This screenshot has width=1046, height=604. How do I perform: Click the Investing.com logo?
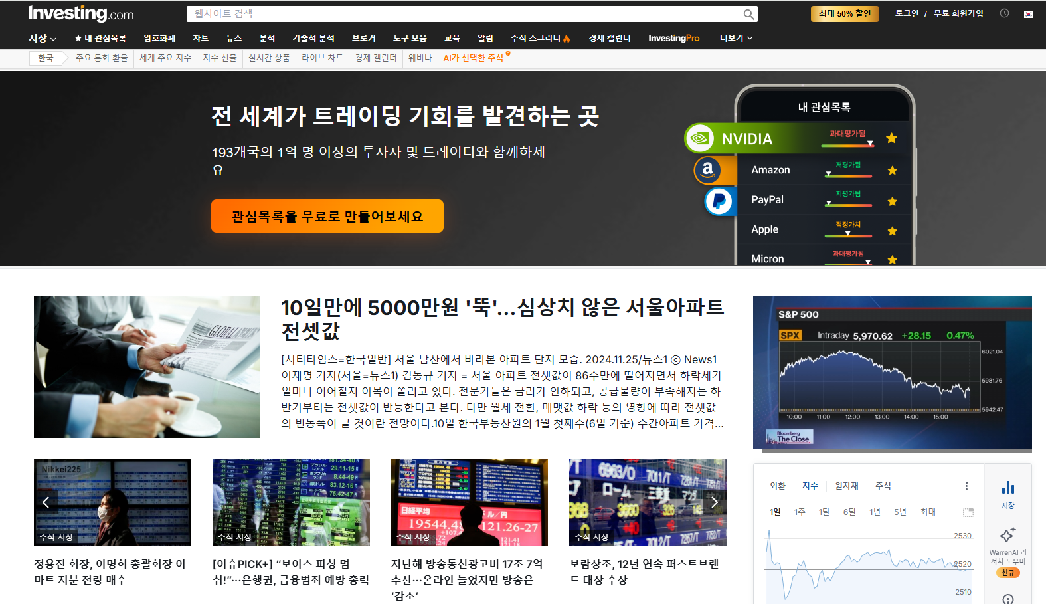80,13
